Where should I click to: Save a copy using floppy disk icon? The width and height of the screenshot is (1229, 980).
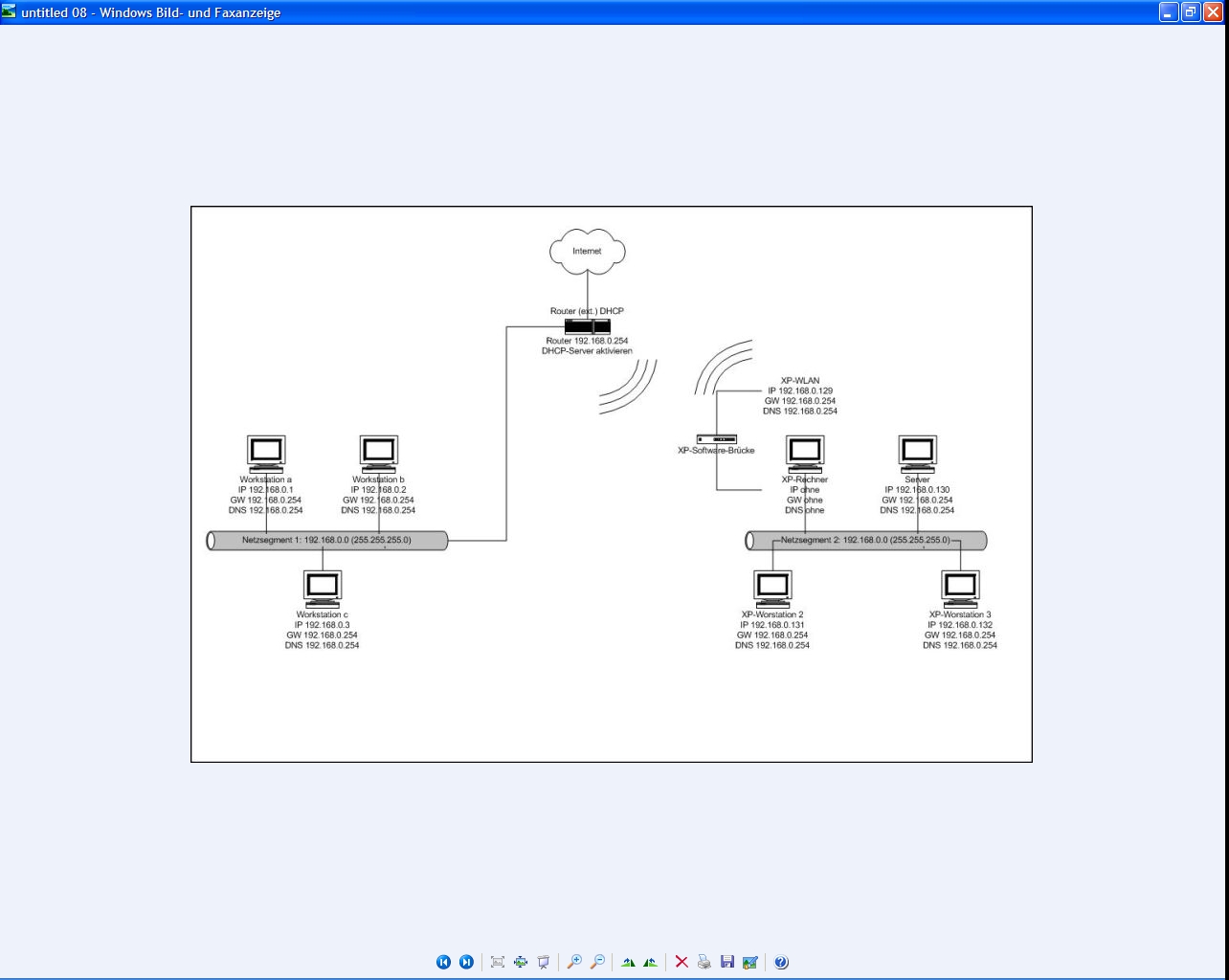(727, 962)
